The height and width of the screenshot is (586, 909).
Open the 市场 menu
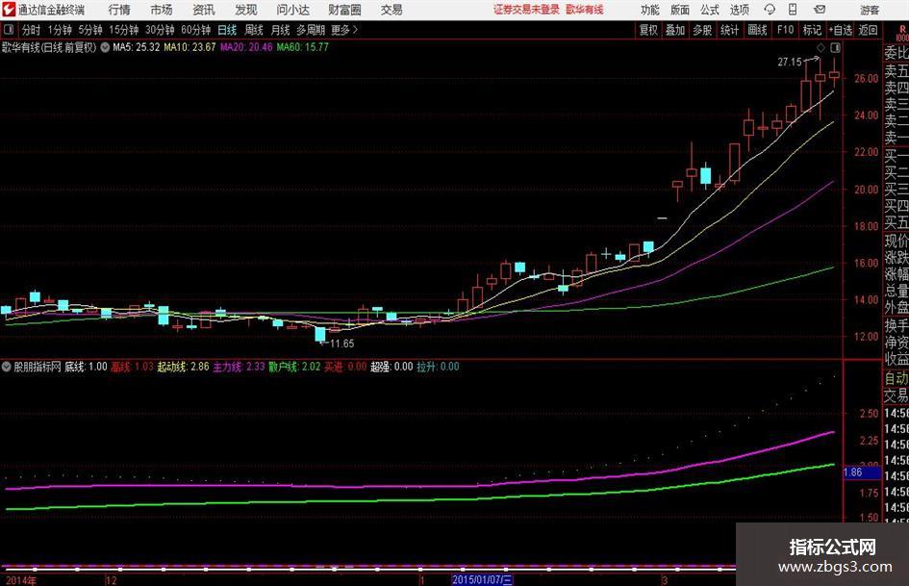coord(162,10)
